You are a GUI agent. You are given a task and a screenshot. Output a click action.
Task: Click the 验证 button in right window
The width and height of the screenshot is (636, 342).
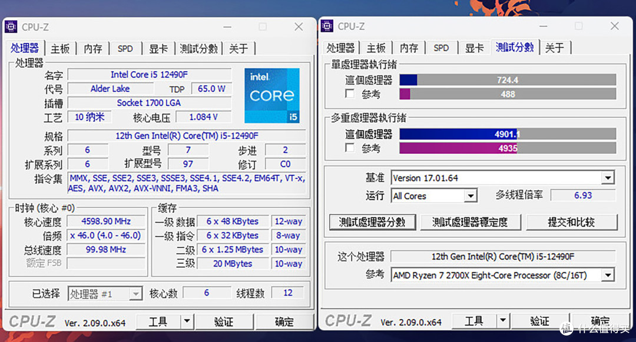pos(540,321)
